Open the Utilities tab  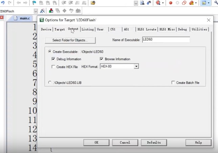point(199,29)
